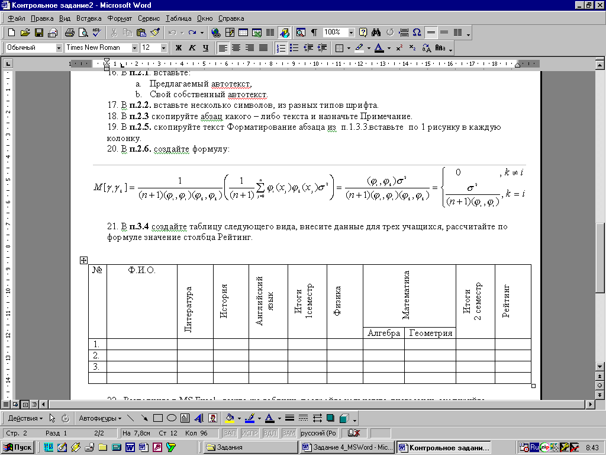Insert a symbol with the Omega icon
This screenshot has width=606, height=455.
417,33
